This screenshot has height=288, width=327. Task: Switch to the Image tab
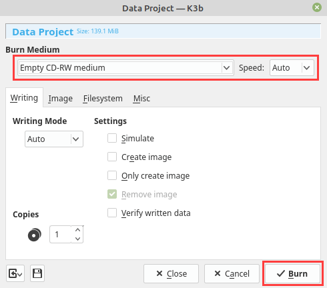click(61, 98)
